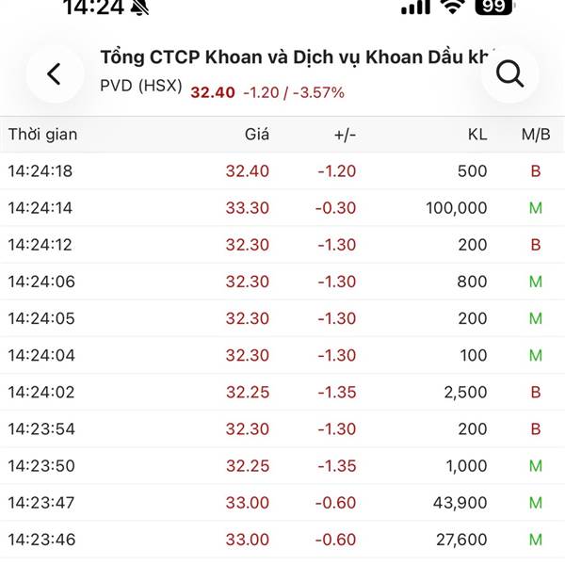Select the 14:24:18 trade row

(x=282, y=171)
